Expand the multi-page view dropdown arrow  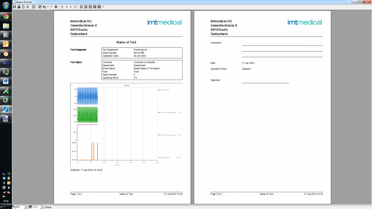[x=103, y=6]
